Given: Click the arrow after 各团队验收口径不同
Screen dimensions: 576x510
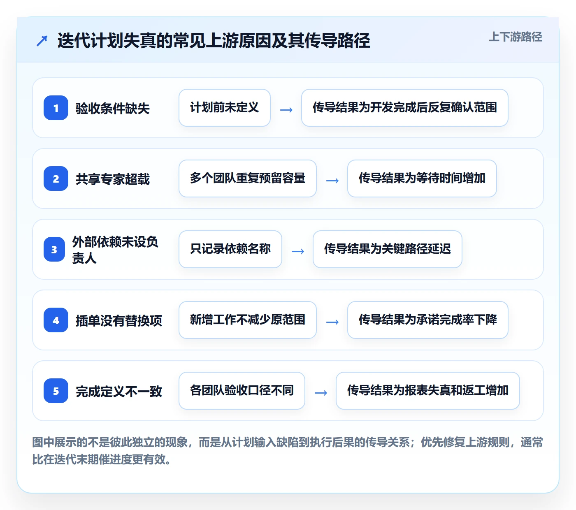Looking at the screenshot, I should coord(321,392).
